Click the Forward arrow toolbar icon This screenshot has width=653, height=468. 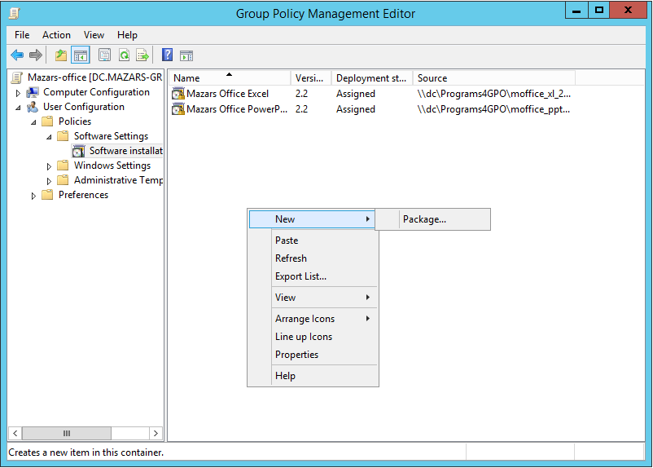(36, 55)
